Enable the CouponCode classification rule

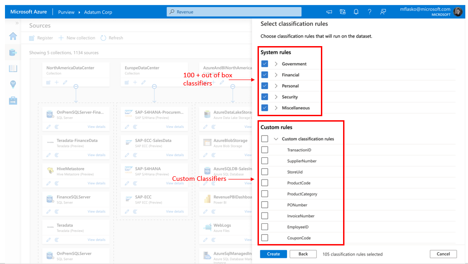click(x=265, y=238)
